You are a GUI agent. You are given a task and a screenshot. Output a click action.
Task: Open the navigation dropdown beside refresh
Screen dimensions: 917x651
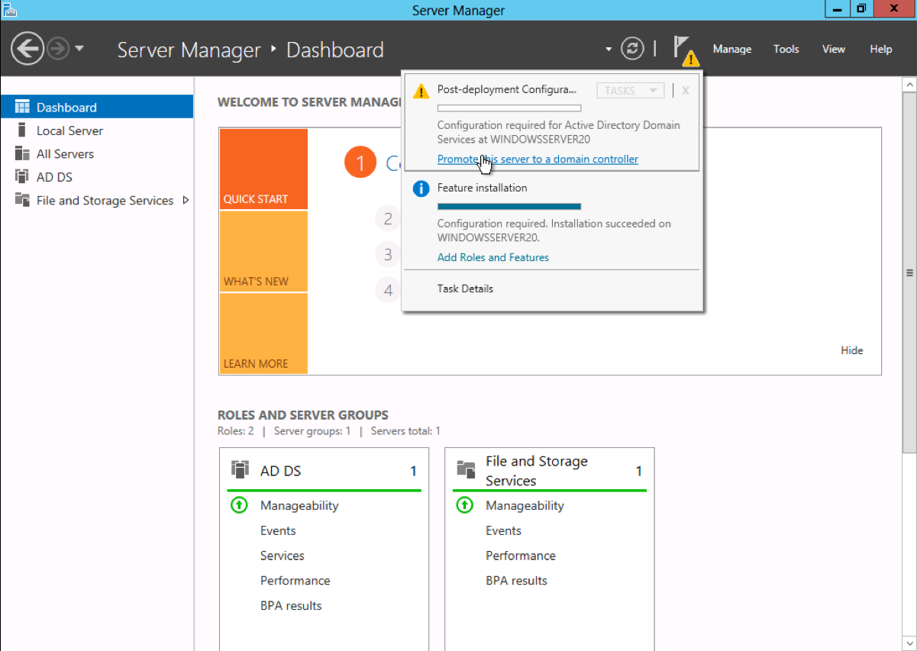tap(607, 47)
